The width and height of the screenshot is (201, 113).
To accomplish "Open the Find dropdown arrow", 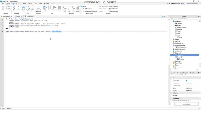I will [24, 12].
